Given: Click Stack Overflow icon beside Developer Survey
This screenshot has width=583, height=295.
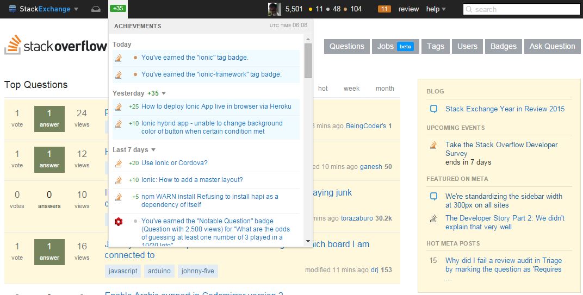Looking at the screenshot, I should [x=433, y=145].
